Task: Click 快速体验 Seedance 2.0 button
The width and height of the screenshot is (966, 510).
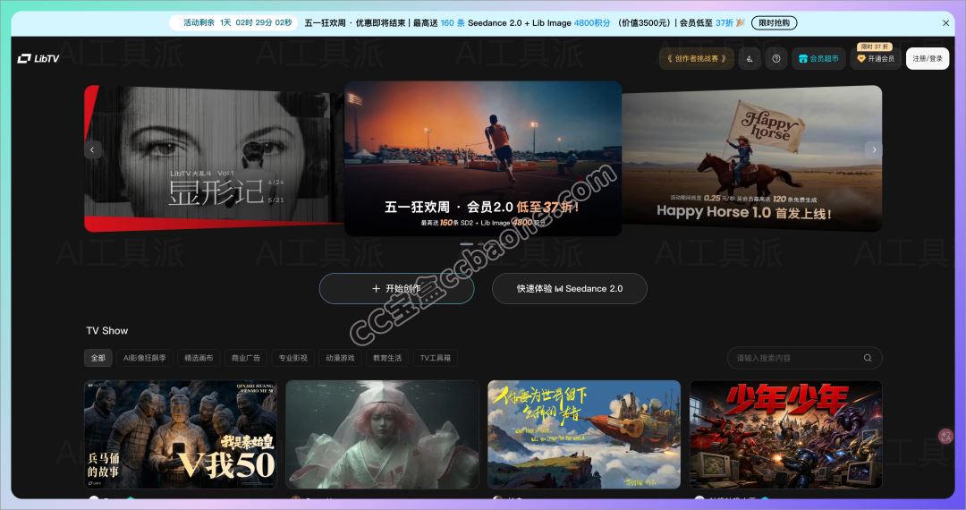Action: pos(569,288)
